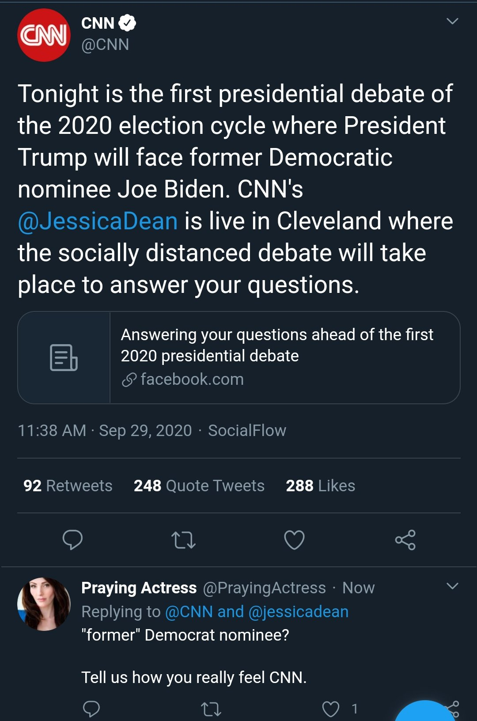
Task: Open the @jessicadean mention in the reply
Action: [x=299, y=611]
